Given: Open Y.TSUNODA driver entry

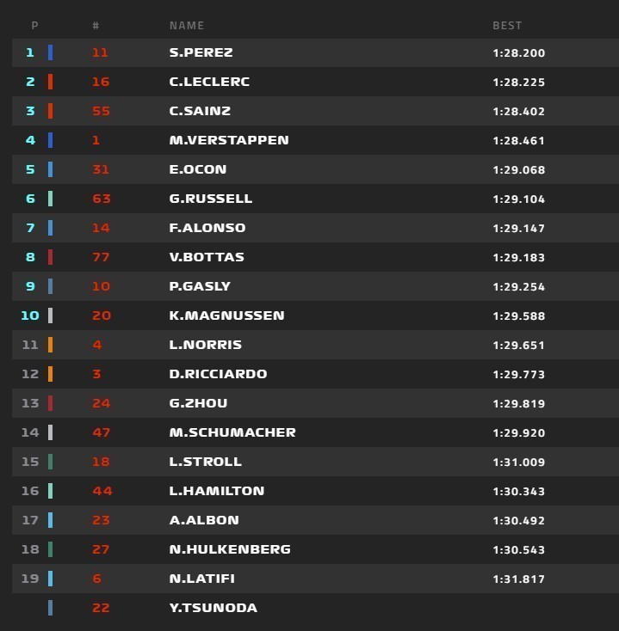Looking at the screenshot, I should (213, 608).
